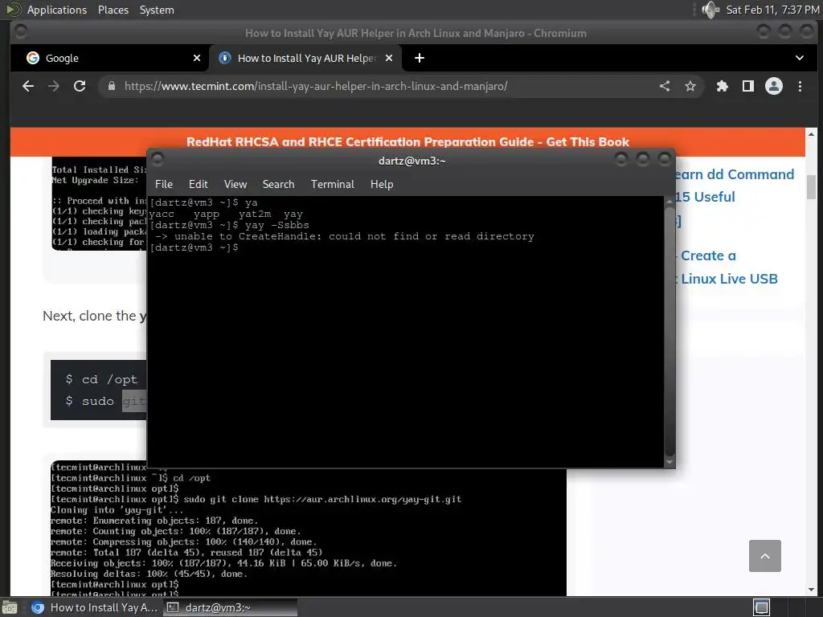
Task: Open the Applications menu
Action: coord(57,10)
